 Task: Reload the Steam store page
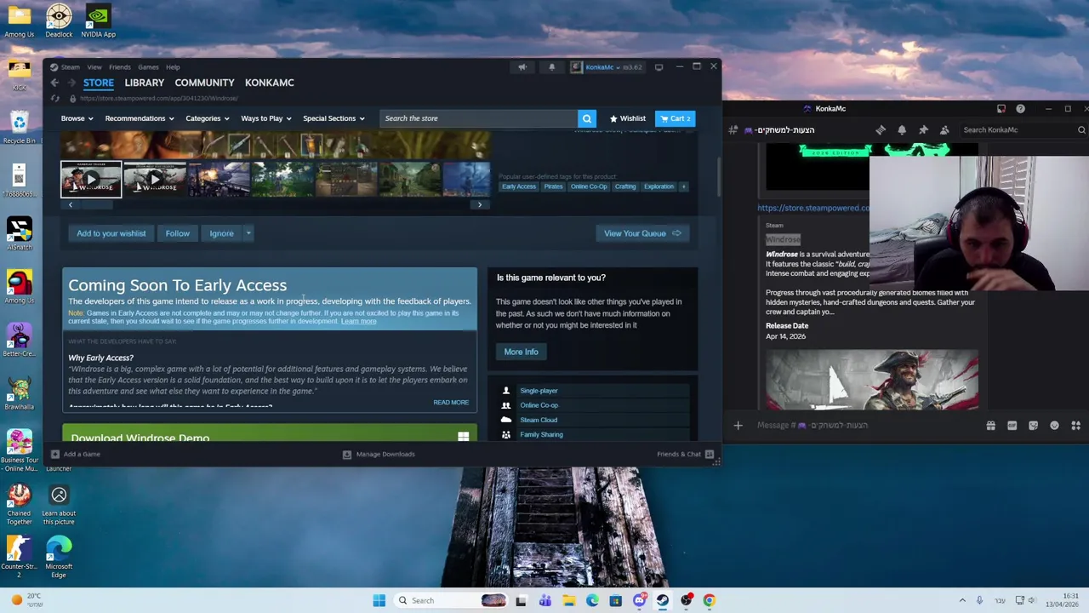click(55, 98)
